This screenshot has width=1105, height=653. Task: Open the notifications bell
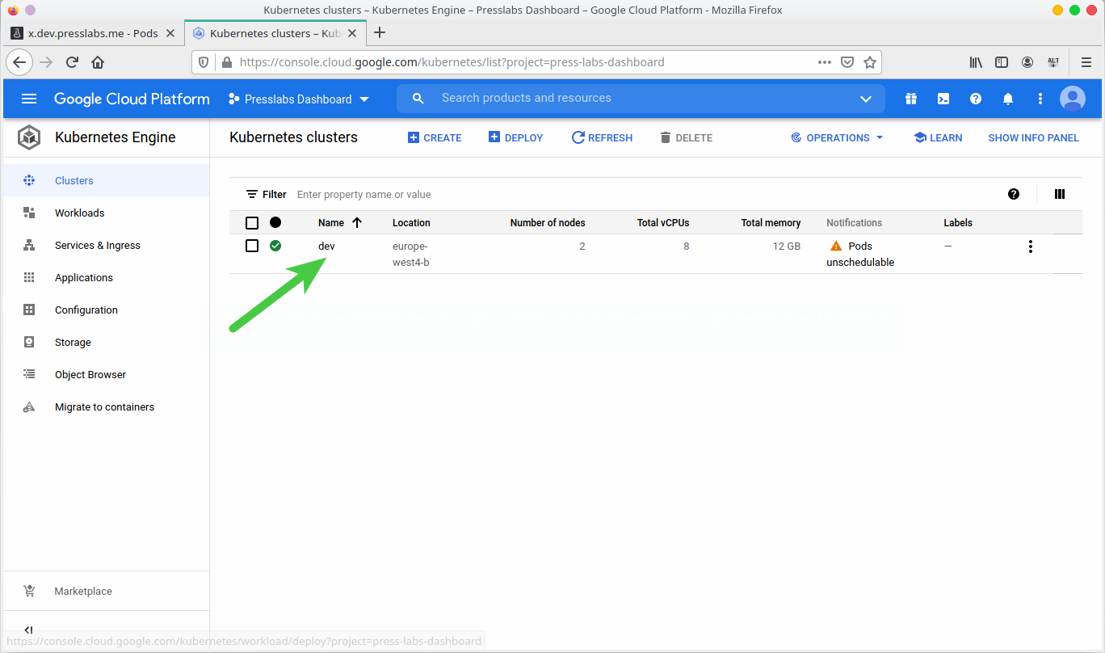(x=1008, y=99)
